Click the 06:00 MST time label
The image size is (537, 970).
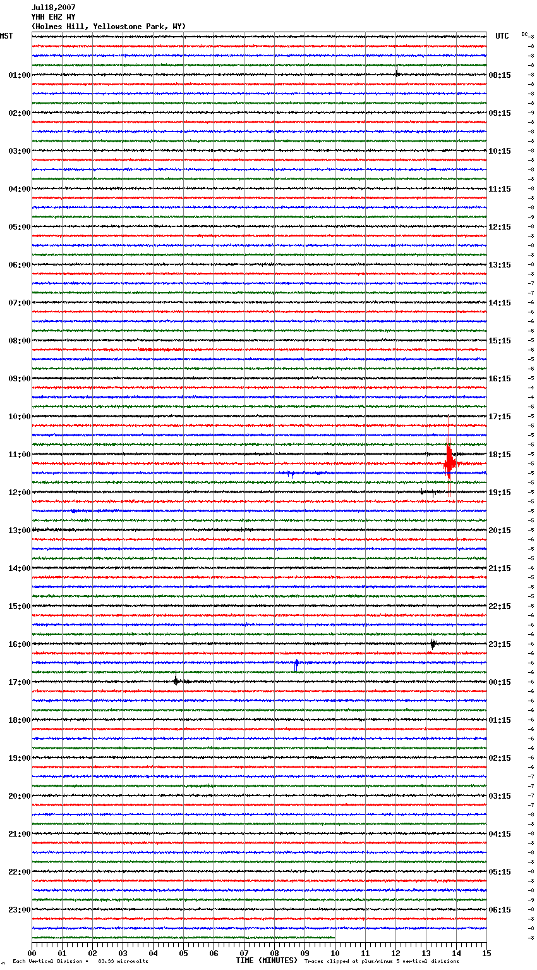pos(19,265)
